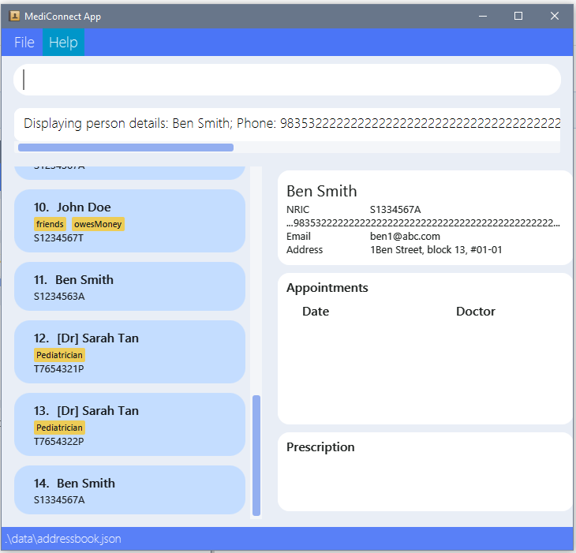Select the 13. [Dr] Sarah Tan card
The width and height of the screenshot is (576, 553).
[x=129, y=424]
